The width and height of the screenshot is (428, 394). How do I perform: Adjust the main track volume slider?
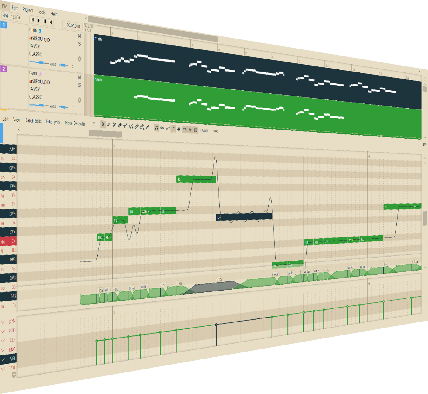point(39,63)
